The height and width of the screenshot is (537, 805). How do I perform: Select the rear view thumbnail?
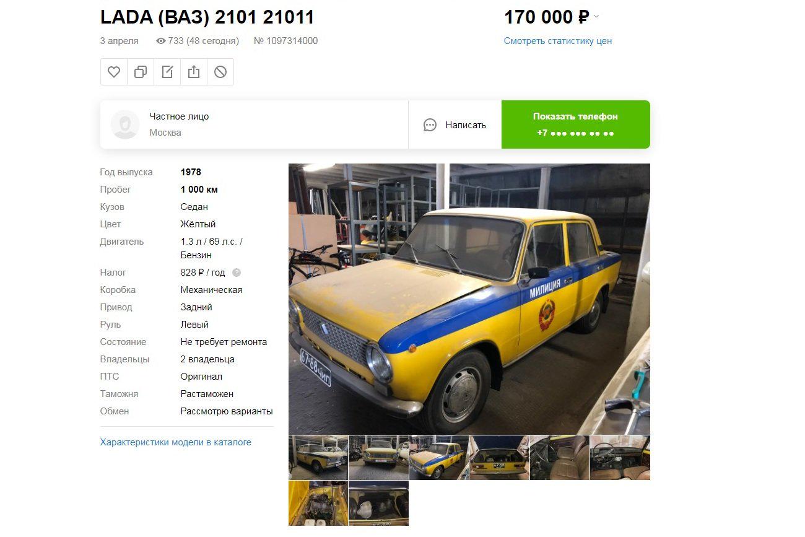[499, 458]
